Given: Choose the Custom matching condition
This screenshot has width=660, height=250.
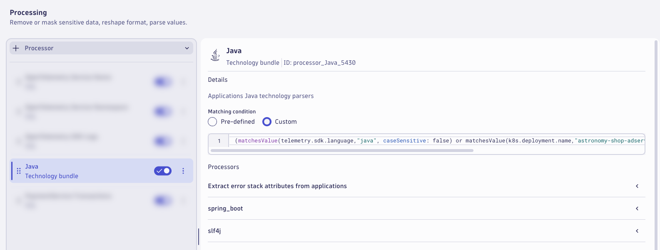Looking at the screenshot, I should 267,122.
